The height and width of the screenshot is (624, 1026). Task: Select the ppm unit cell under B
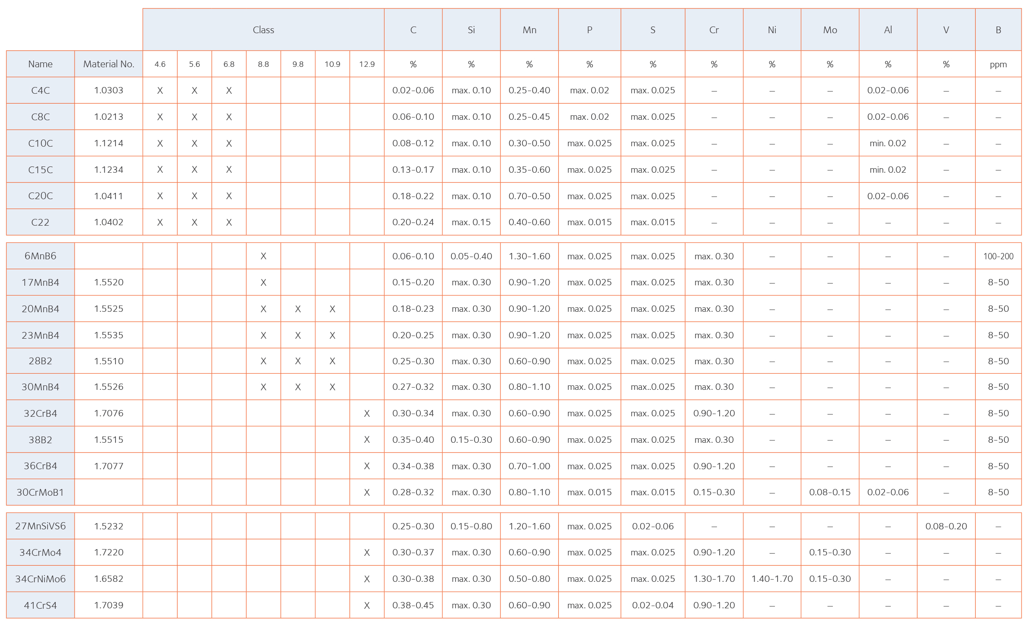(x=998, y=64)
